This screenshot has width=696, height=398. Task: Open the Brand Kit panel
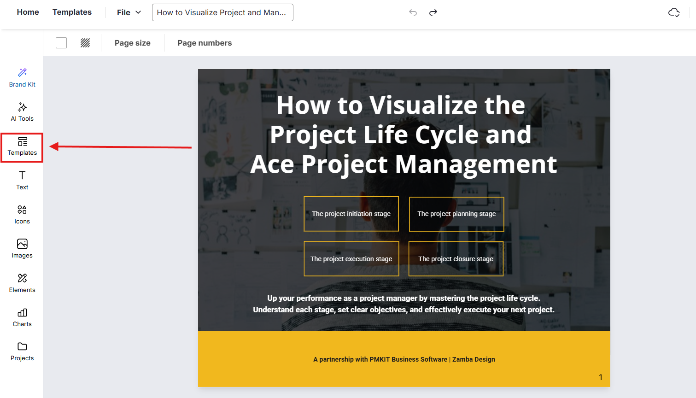pyautogui.click(x=22, y=77)
